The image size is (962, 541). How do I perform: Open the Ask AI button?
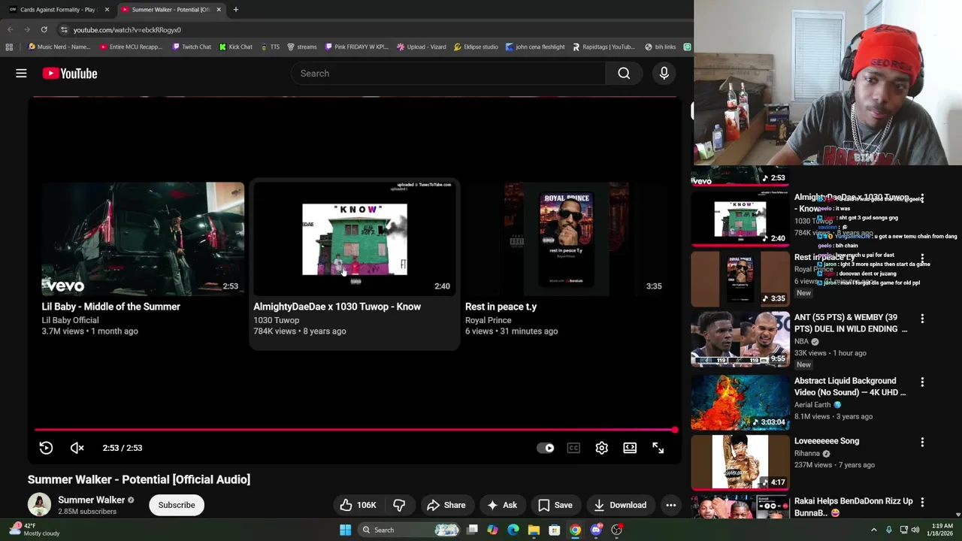coord(502,505)
